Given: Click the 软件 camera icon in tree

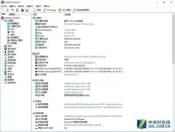Looking at the screenshot, I should coord(5,71).
